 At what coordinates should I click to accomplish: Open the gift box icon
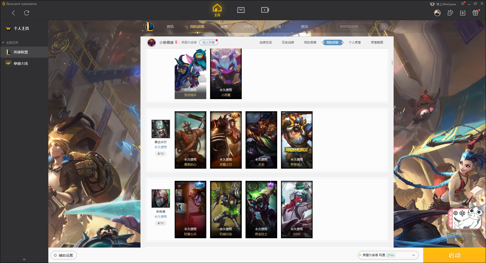476,13
